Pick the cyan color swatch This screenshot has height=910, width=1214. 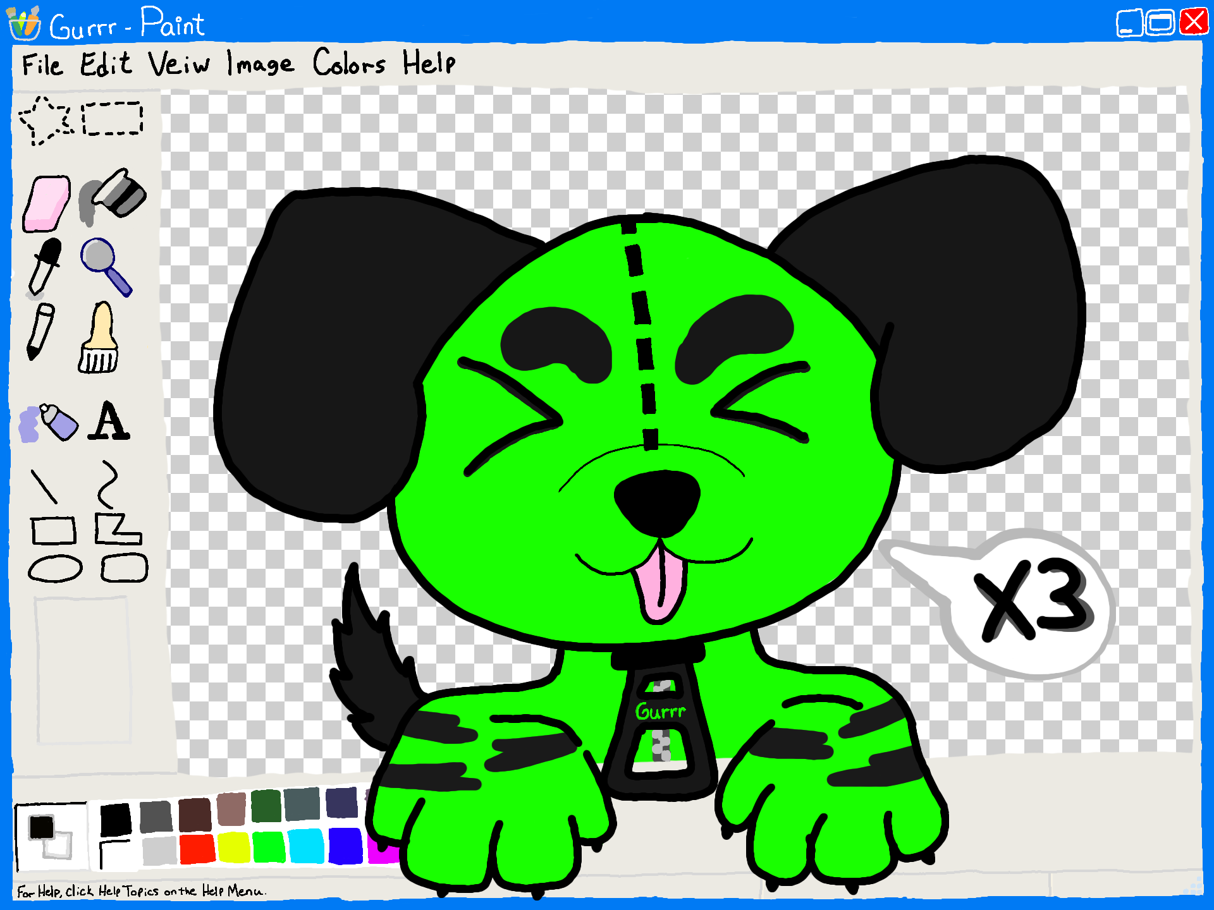(306, 846)
